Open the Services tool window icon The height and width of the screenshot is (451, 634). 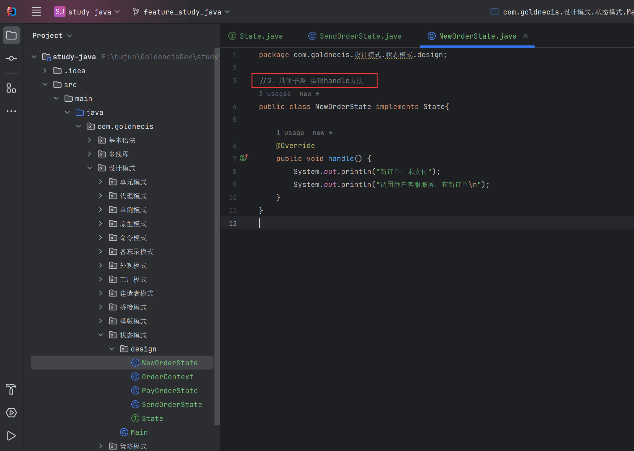[11, 413]
